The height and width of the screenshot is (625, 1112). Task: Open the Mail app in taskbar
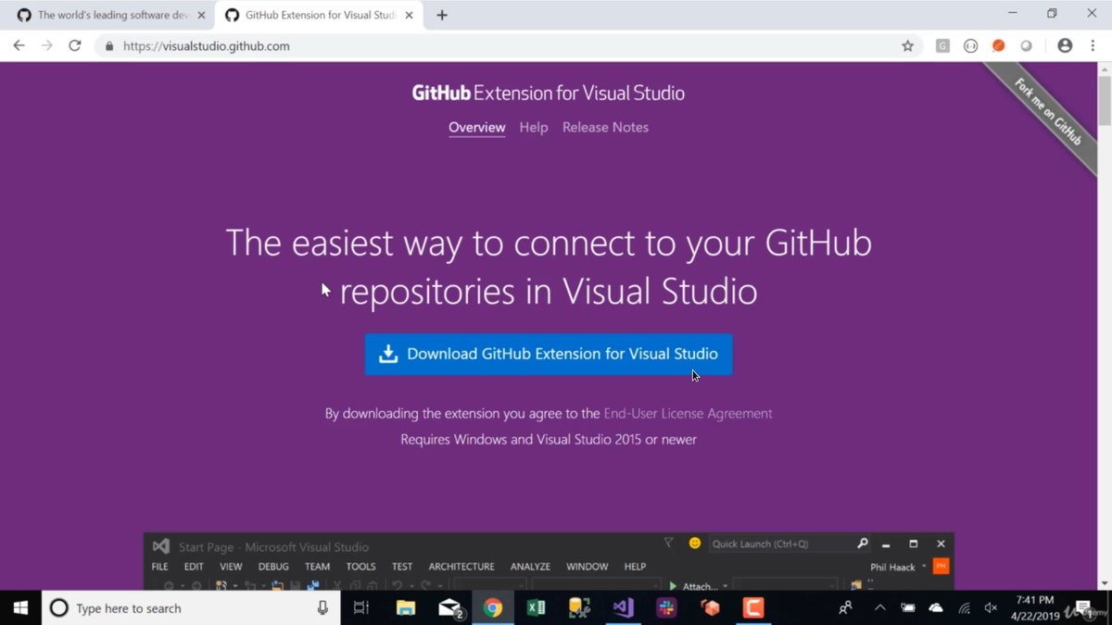click(x=450, y=608)
